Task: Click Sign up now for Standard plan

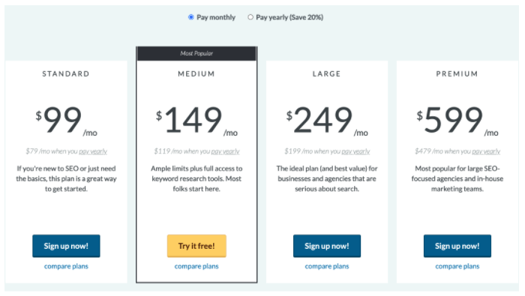Action: click(x=66, y=246)
